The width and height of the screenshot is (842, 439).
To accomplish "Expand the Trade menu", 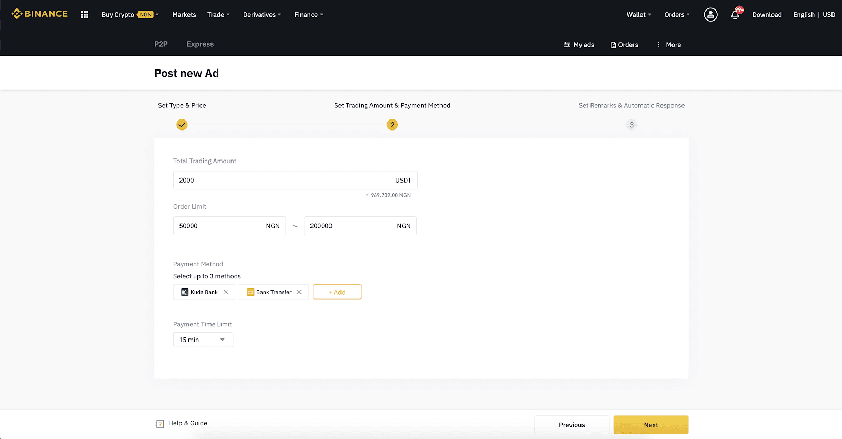I will tap(218, 15).
